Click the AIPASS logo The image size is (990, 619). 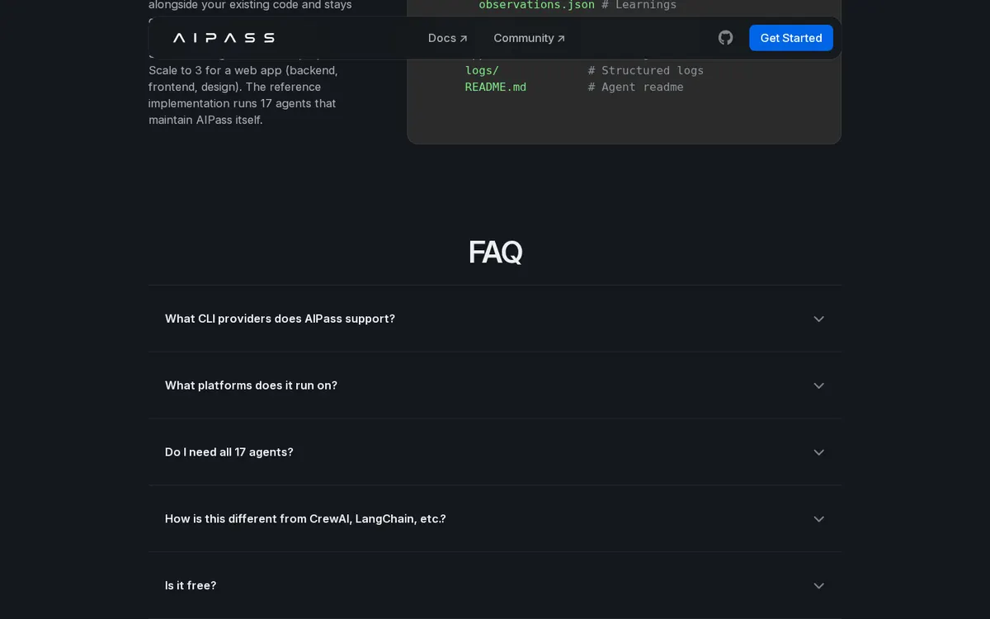pyautogui.click(x=224, y=38)
